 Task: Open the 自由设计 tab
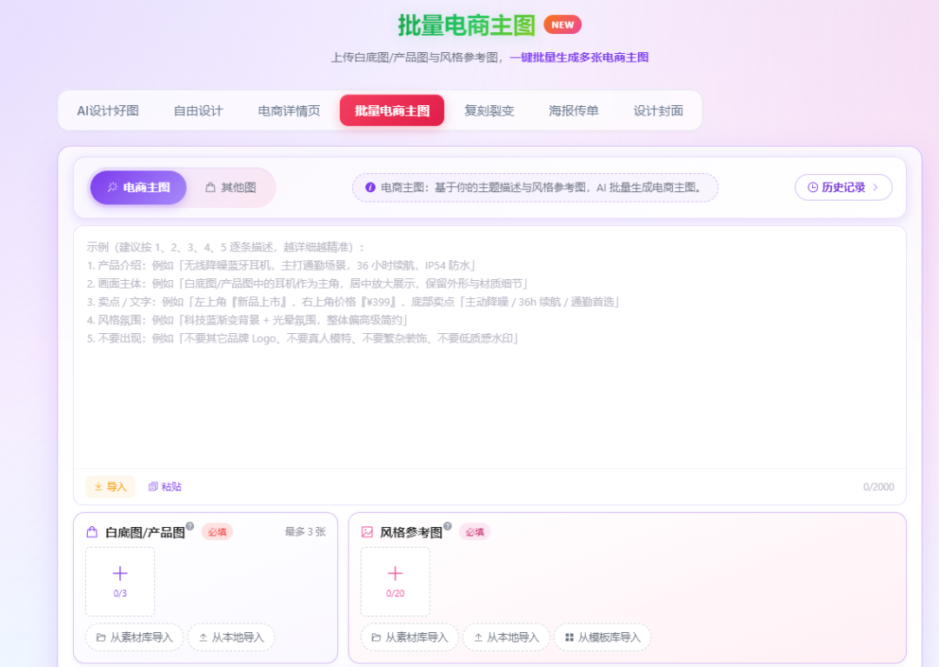(x=198, y=110)
